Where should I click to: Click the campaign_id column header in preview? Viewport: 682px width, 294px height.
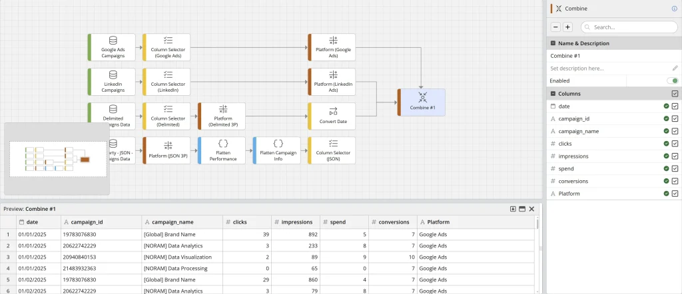coord(101,222)
